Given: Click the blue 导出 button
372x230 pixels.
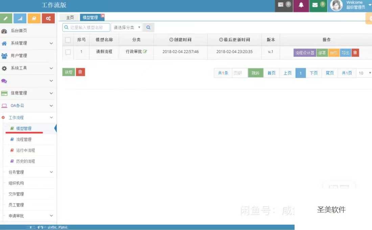Looking at the screenshot, I should click(x=345, y=53).
